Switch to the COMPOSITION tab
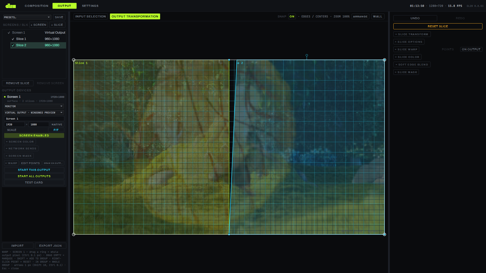 (36, 6)
